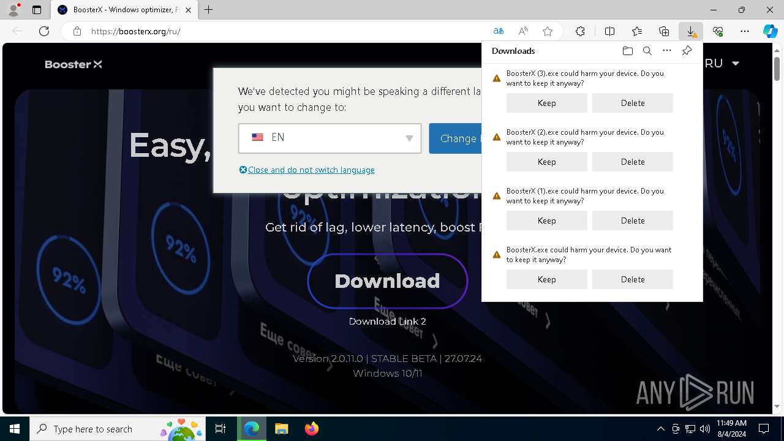Open the Read aloud icon

[523, 31]
